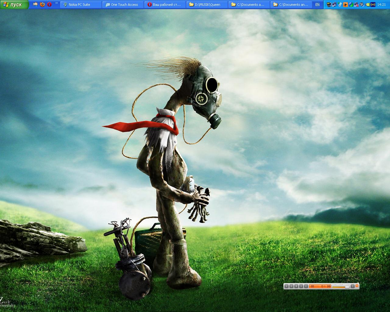
Task: Click the orange corner button on mini player
Action: [357, 285]
